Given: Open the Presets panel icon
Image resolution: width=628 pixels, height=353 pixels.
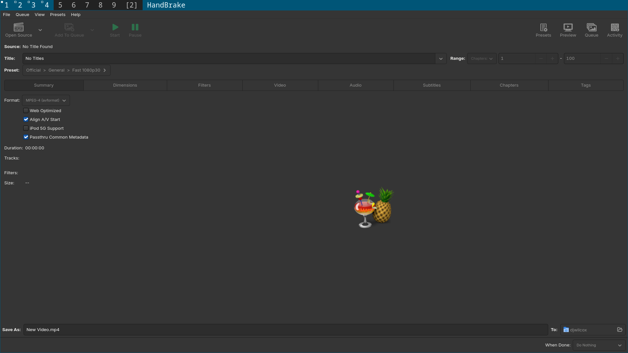Looking at the screenshot, I should click(x=543, y=27).
